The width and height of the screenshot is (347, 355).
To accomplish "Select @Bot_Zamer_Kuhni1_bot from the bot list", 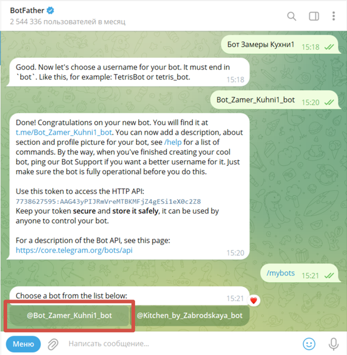I will point(69,315).
